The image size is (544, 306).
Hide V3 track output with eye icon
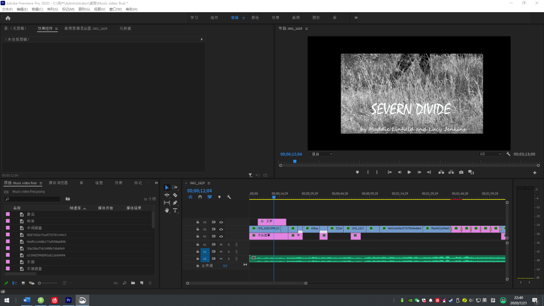point(221,222)
